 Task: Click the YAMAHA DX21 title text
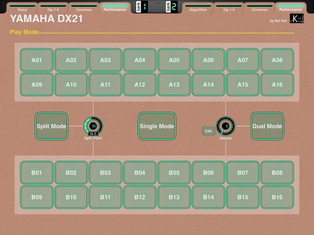pyautogui.click(x=46, y=19)
